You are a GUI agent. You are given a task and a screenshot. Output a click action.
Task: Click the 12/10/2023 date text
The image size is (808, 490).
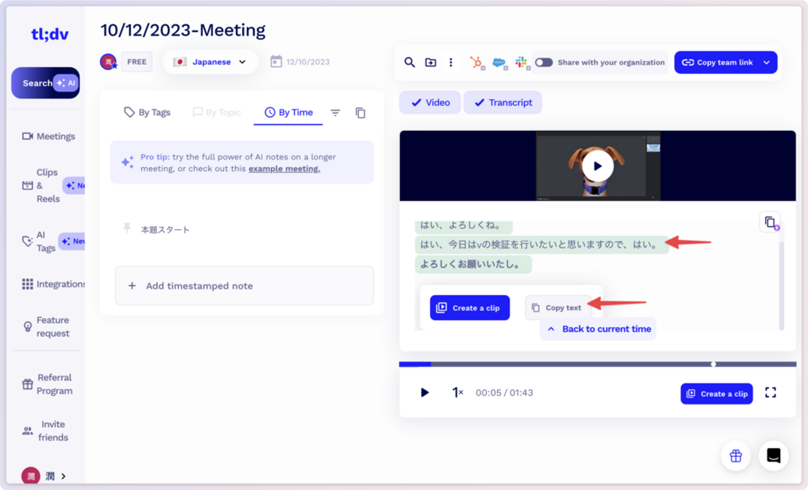click(308, 62)
